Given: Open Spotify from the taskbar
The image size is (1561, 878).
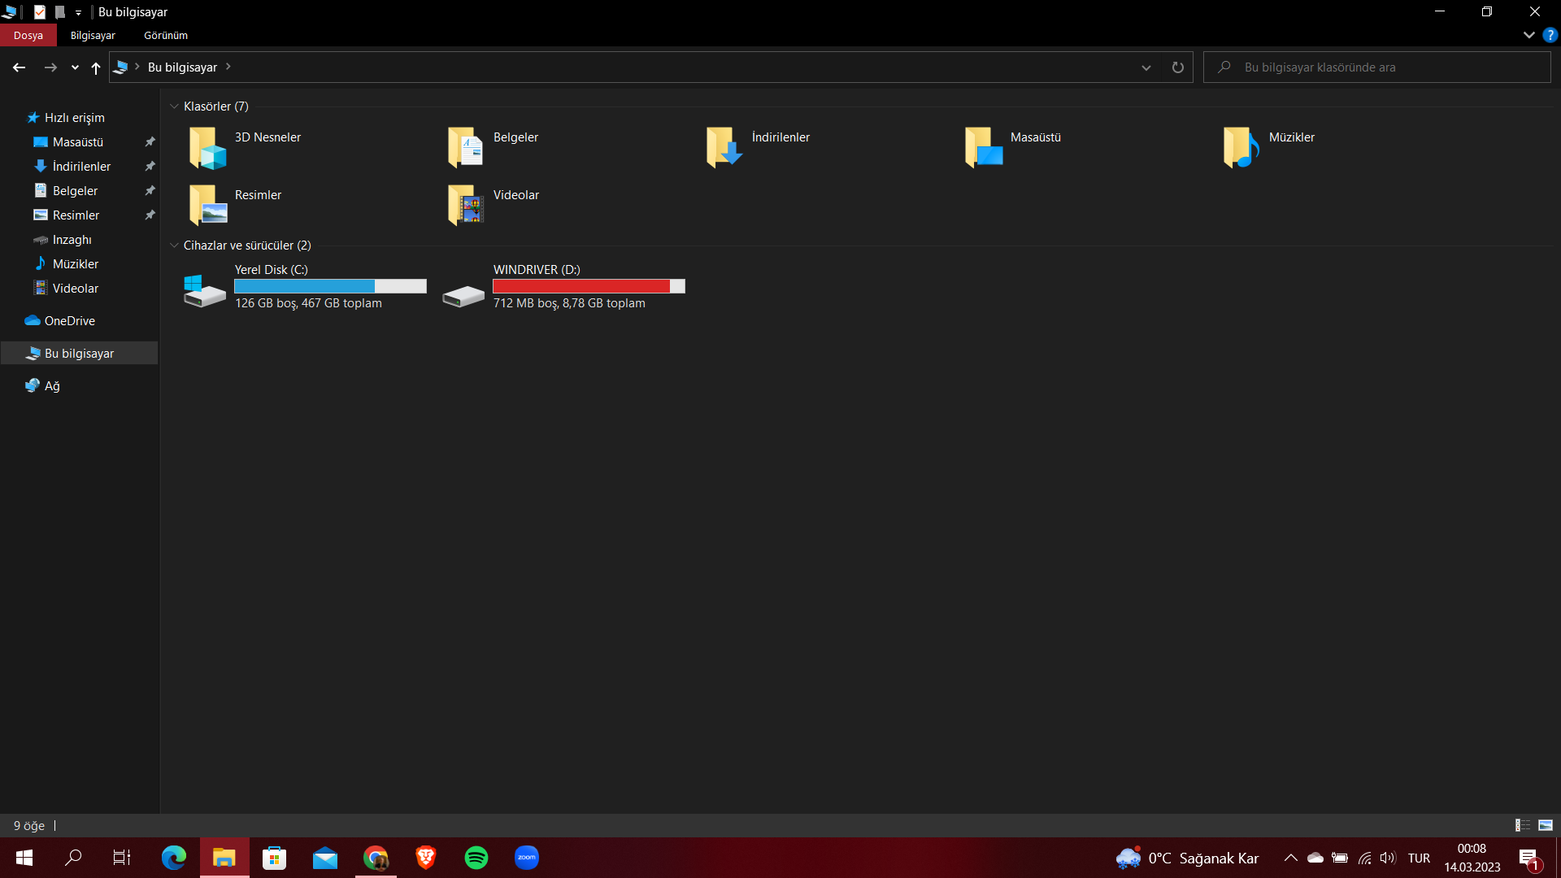Looking at the screenshot, I should pos(476,858).
